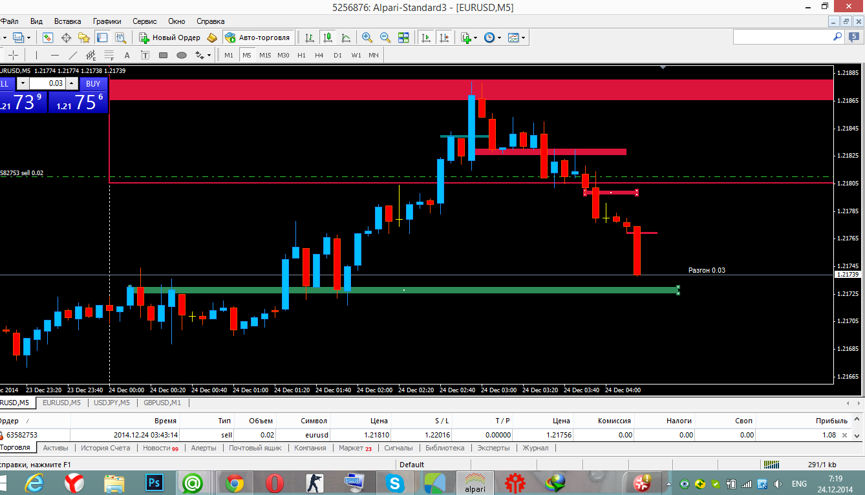Select the Trendline drawing tool

72,55
